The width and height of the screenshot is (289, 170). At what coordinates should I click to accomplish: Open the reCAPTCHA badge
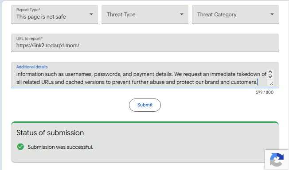coord(277,159)
